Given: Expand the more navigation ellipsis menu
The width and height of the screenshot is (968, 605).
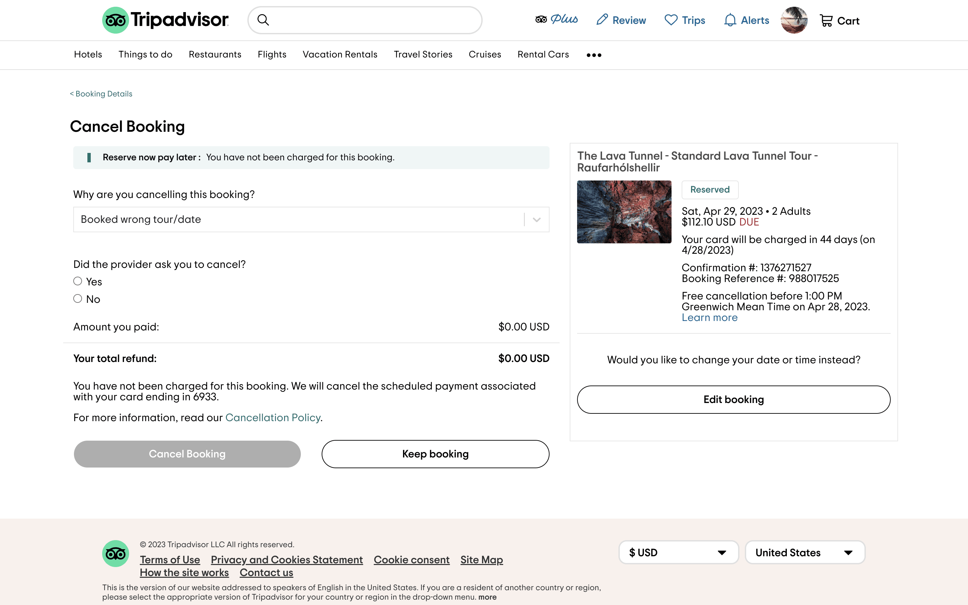Looking at the screenshot, I should tap(594, 55).
